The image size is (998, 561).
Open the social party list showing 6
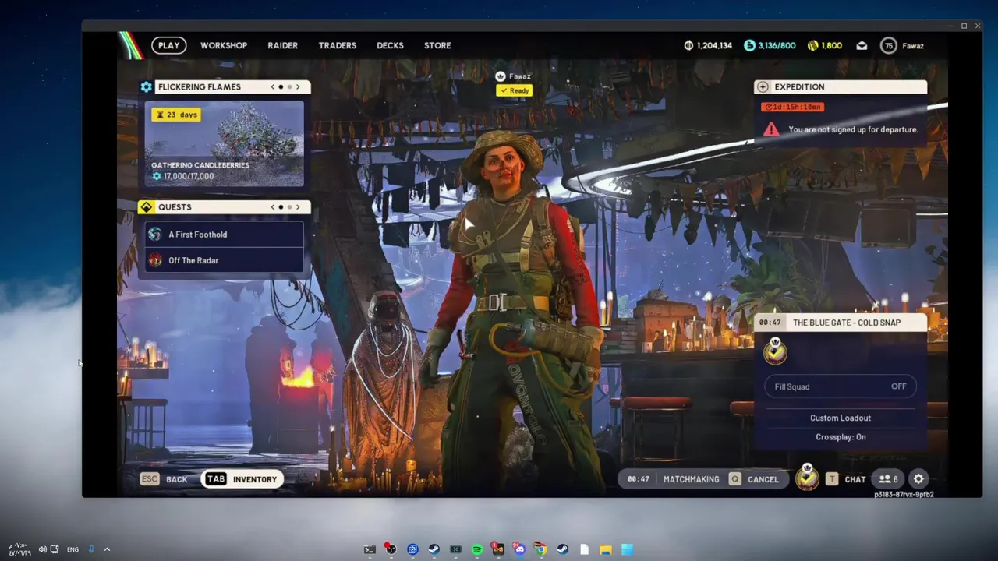(x=888, y=479)
